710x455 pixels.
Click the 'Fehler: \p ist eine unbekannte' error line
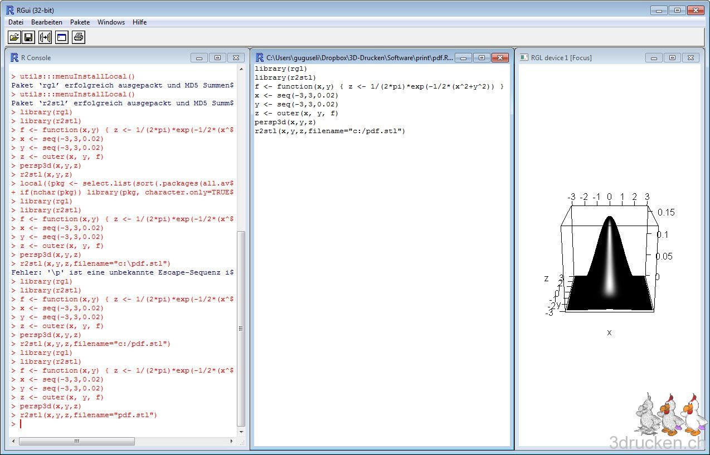click(x=123, y=272)
